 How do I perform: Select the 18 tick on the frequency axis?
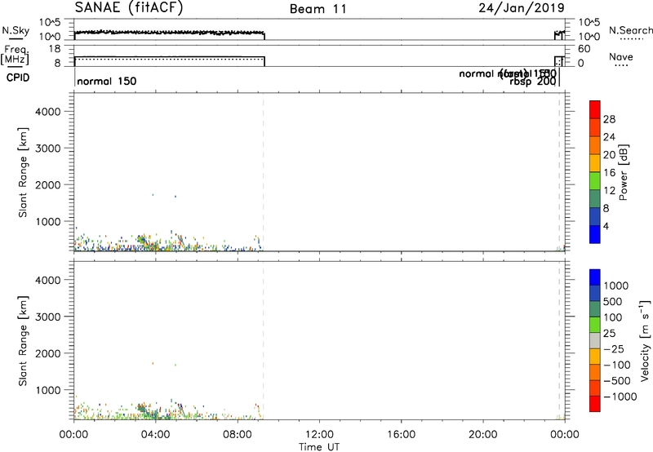tap(55, 49)
